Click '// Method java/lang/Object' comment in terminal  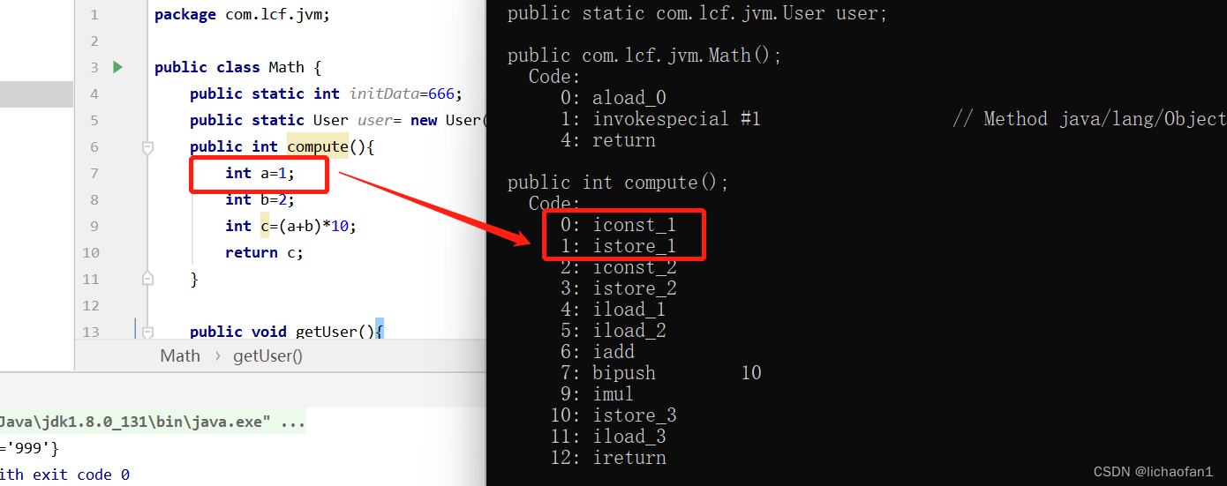pos(1089,119)
